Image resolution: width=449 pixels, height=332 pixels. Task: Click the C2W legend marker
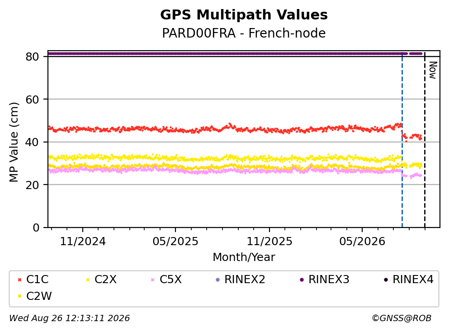click(19, 296)
